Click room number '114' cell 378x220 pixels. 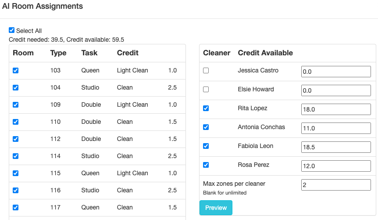tap(55, 156)
